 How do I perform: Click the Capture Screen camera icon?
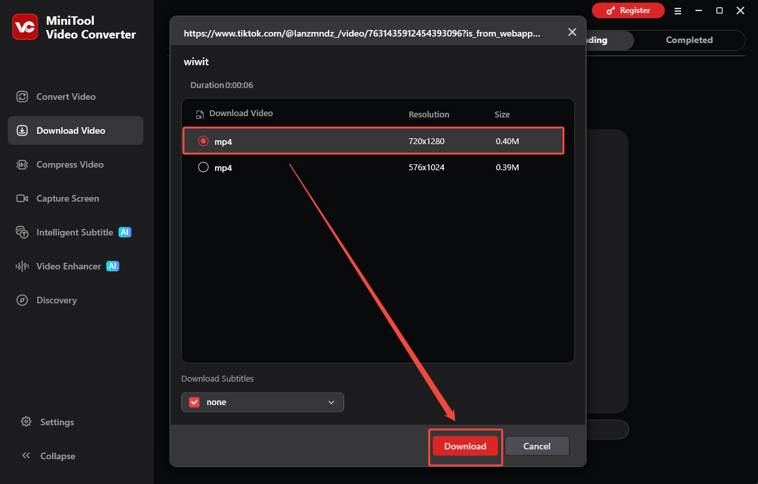click(x=22, y=198)
